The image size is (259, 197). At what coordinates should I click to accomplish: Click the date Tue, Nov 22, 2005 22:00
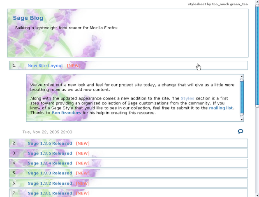coord(47,132)
